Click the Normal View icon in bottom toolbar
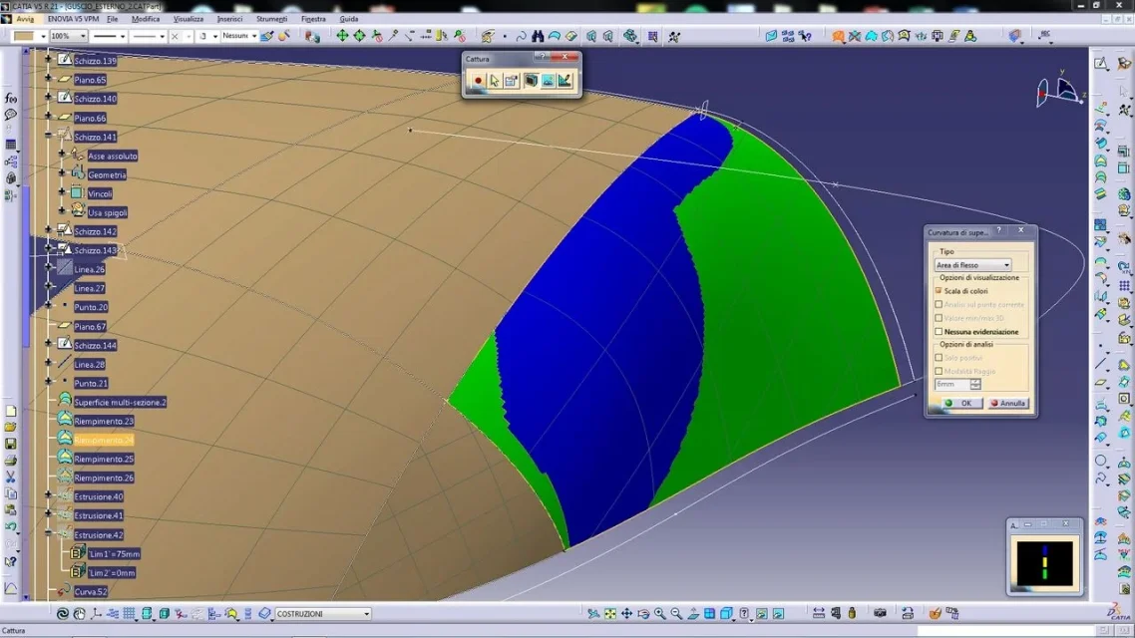The height and width of the screenshot is (638, 1135). point(693,613)
